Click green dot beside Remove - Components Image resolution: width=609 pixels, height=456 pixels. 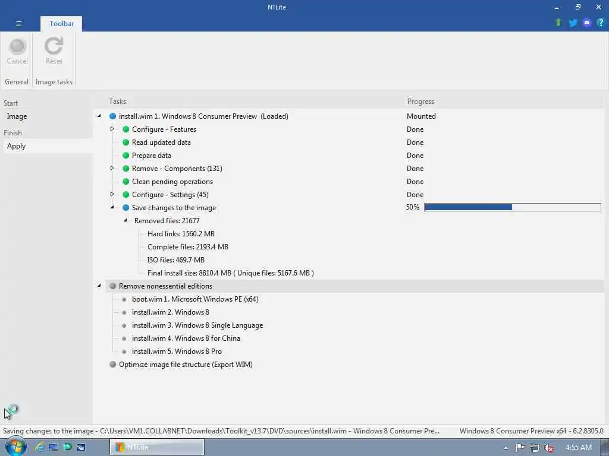(126, 168)
